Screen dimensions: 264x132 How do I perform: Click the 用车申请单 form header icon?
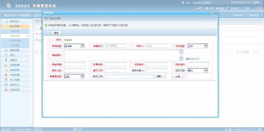(x=46, y=18)
